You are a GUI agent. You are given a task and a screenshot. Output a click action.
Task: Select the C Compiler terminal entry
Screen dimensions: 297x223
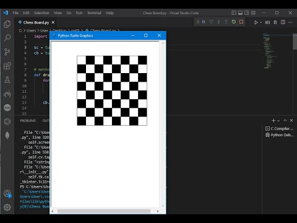point(280,129)
